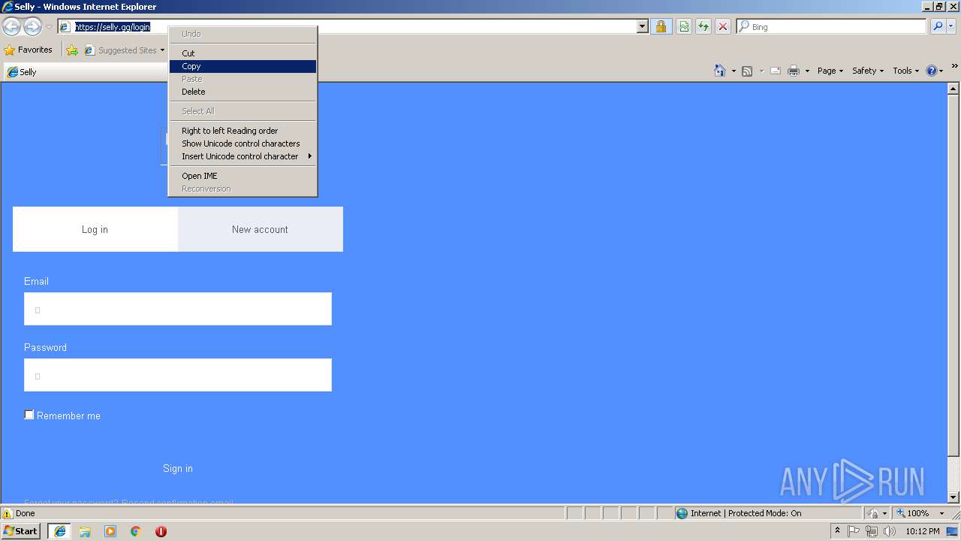Screen dimensions: 961x541
Task: Choose Open IME from context menu
Action: (x=243, y=176)
